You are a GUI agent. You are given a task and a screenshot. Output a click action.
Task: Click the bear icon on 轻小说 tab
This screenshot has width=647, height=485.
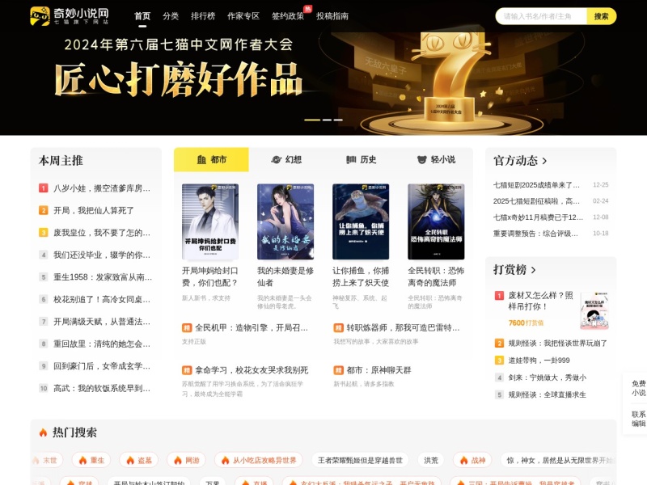pyautogui.click(x=421, y=159)
